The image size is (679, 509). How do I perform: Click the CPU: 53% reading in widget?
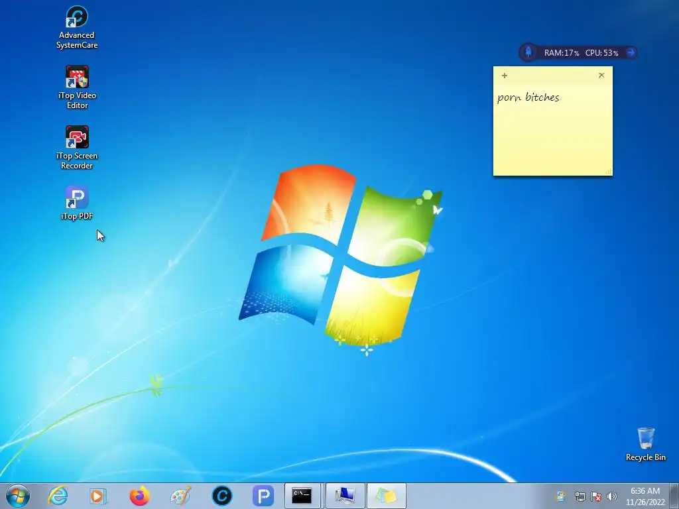click(x=602, y=53)
